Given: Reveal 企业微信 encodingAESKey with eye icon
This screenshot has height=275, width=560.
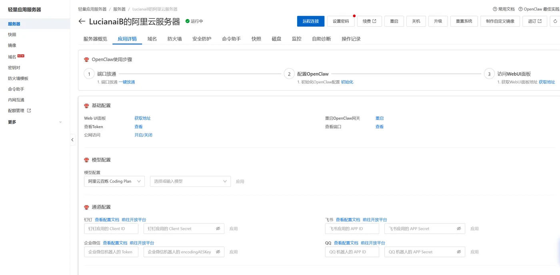Looking at the screenshot, I should tap(218, 252).
